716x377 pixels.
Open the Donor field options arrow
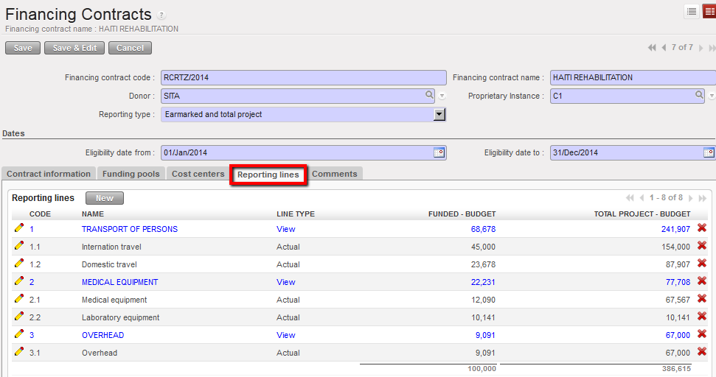(x=442, y=96)
